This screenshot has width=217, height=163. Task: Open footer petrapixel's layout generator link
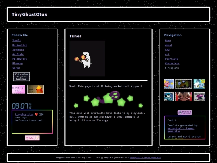click(145, 157)
